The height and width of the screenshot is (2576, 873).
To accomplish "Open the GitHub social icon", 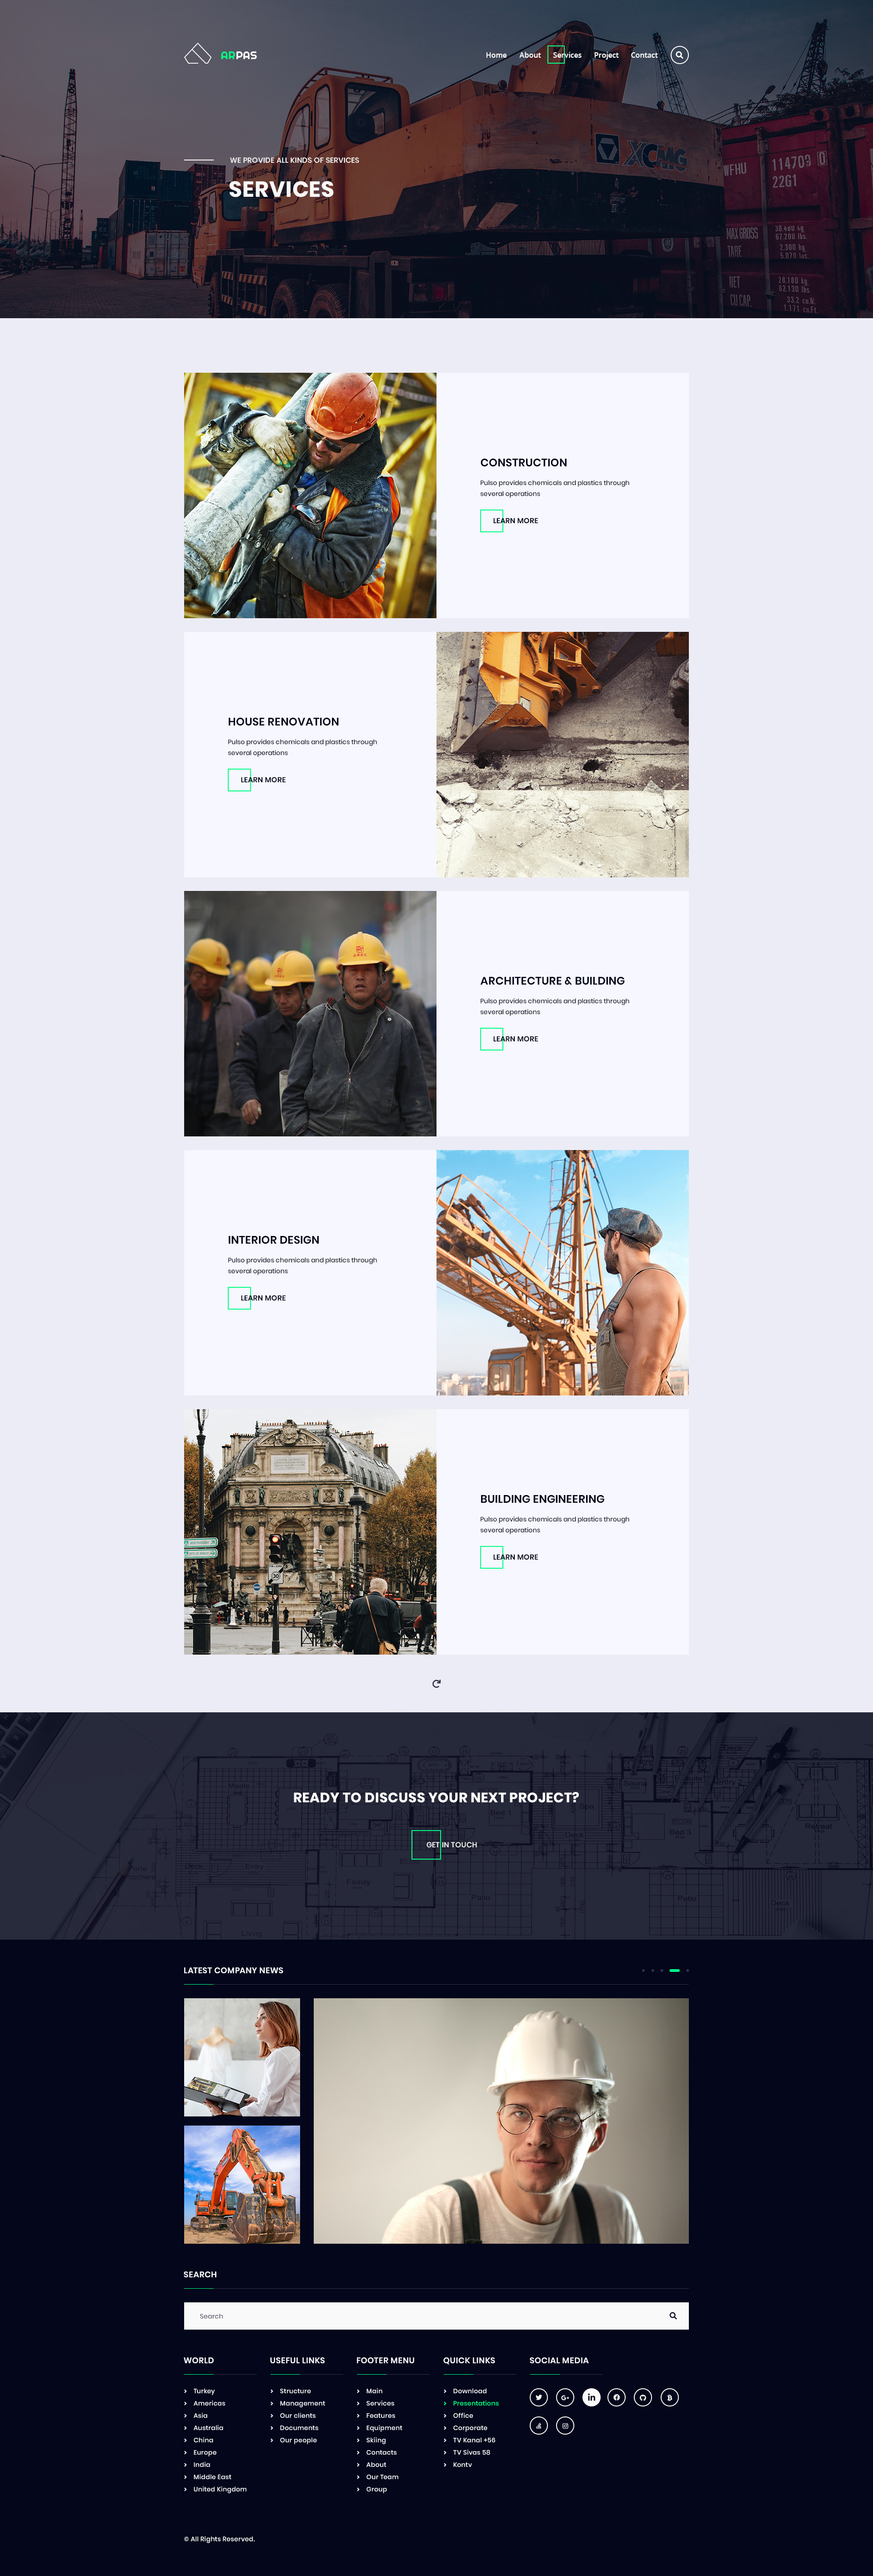I will (643, 2397).
